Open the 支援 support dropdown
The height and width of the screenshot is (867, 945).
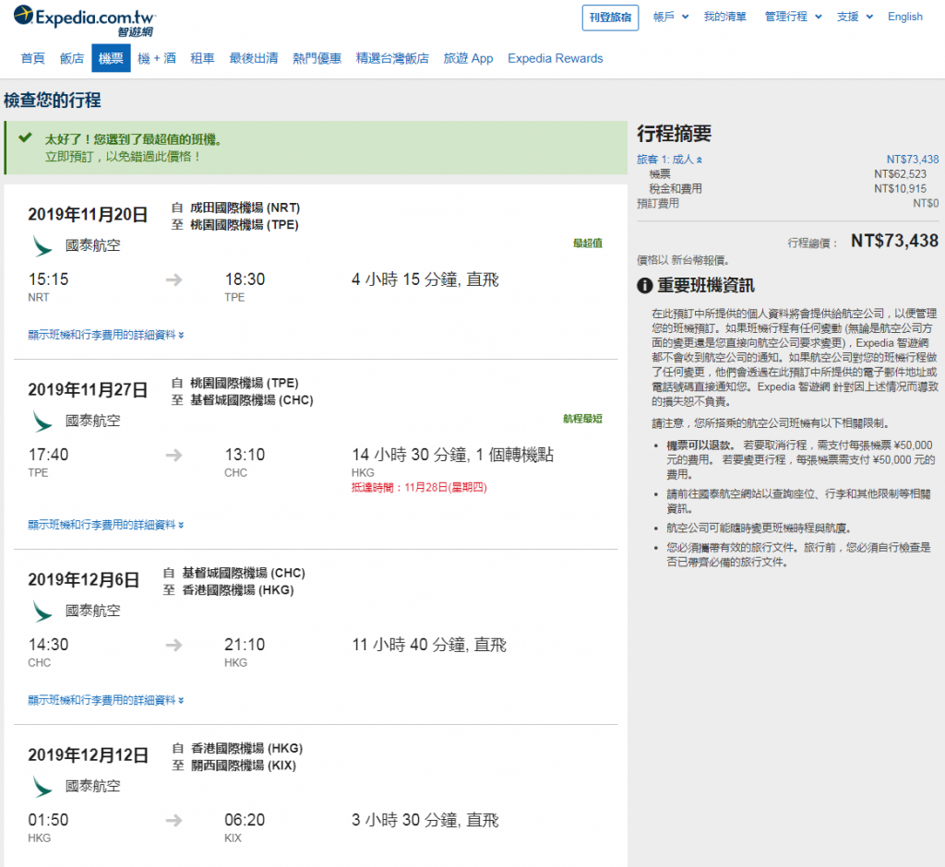pos(855,17)
